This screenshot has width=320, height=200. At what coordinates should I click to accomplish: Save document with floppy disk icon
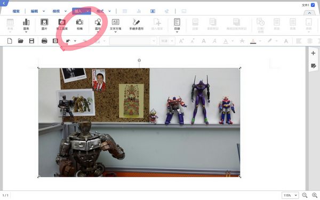(x=31, y=41)
